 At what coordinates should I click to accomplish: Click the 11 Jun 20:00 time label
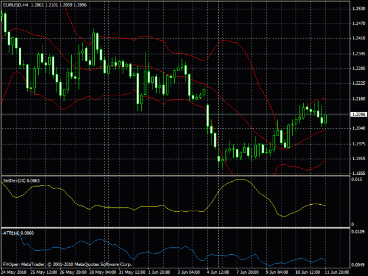pos(337,272)
